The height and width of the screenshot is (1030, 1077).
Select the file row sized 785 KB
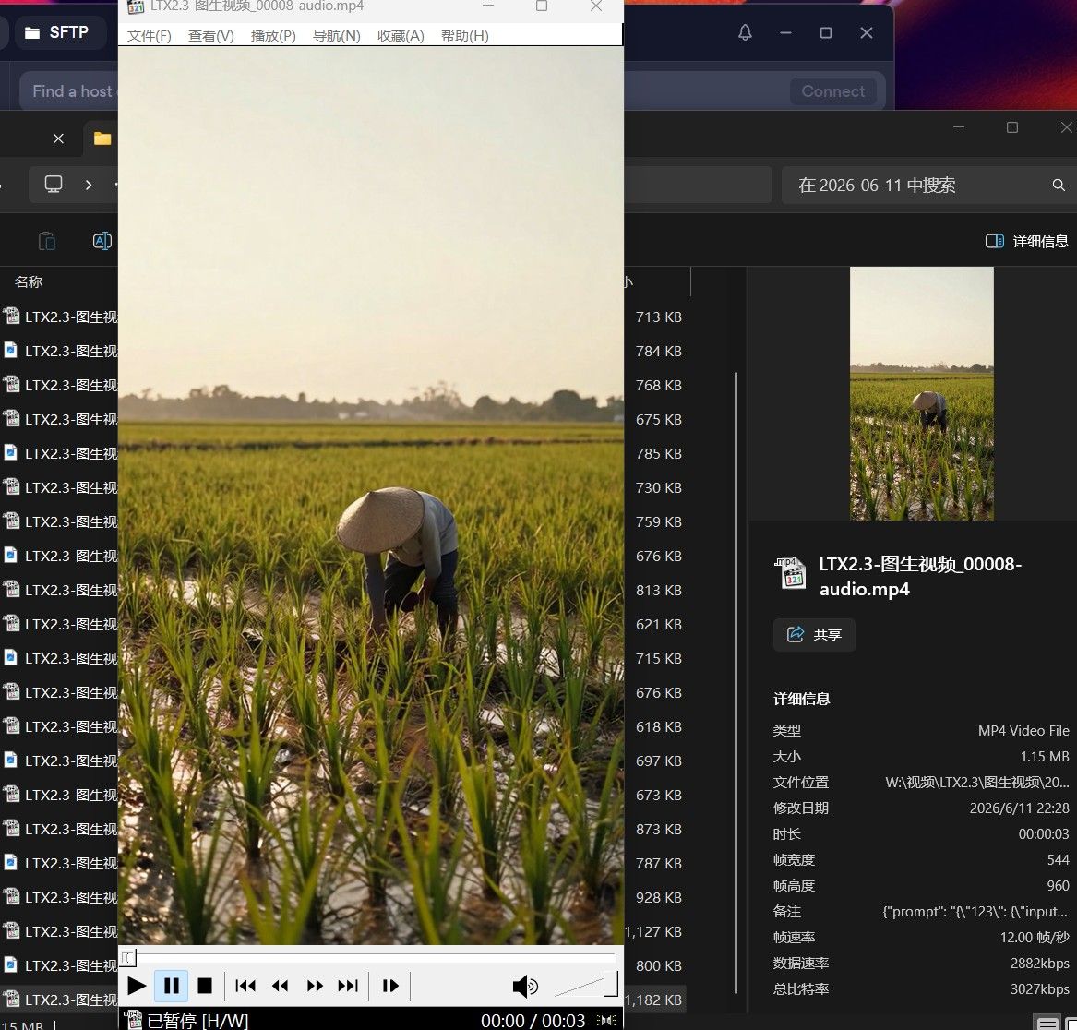(343, 453)
